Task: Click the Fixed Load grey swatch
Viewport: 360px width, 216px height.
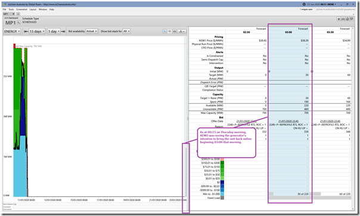Action: [222, 198]
